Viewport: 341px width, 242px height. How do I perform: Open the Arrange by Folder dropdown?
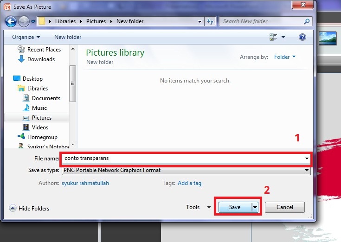[x=285, y=57]
